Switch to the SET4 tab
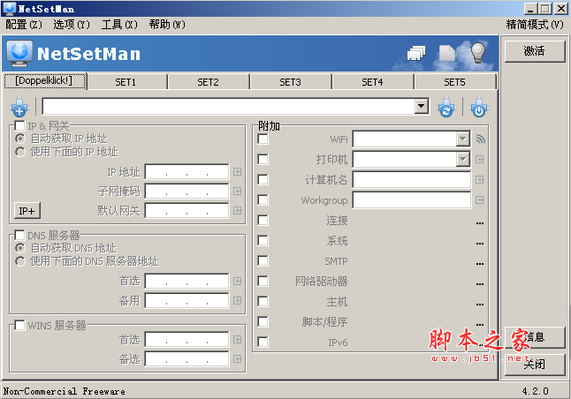Image resolution: width=571 pixels, height=399 pixels. point(372,82)
